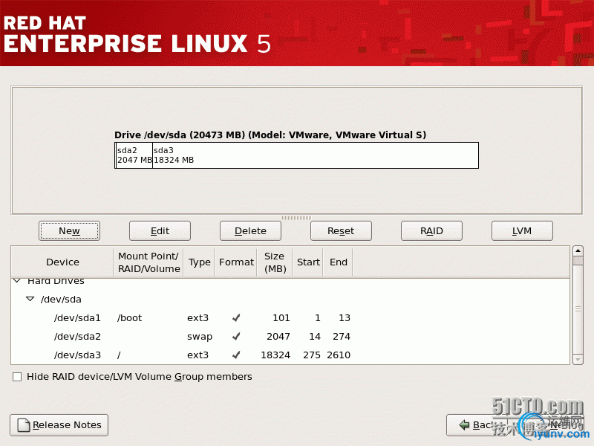This screenshot has height=446, width=594.
Task: Click the green Back arrow icon
Action: coord(464,425)
